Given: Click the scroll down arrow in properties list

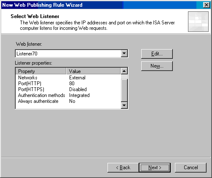Looking at the screenshot, I should click(124, 105).
